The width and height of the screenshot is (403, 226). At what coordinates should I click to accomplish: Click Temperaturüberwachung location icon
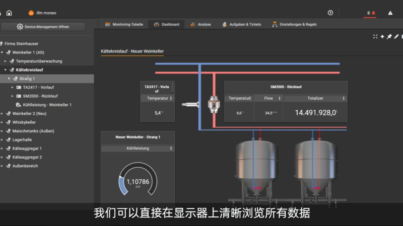(x=12, y=61)
